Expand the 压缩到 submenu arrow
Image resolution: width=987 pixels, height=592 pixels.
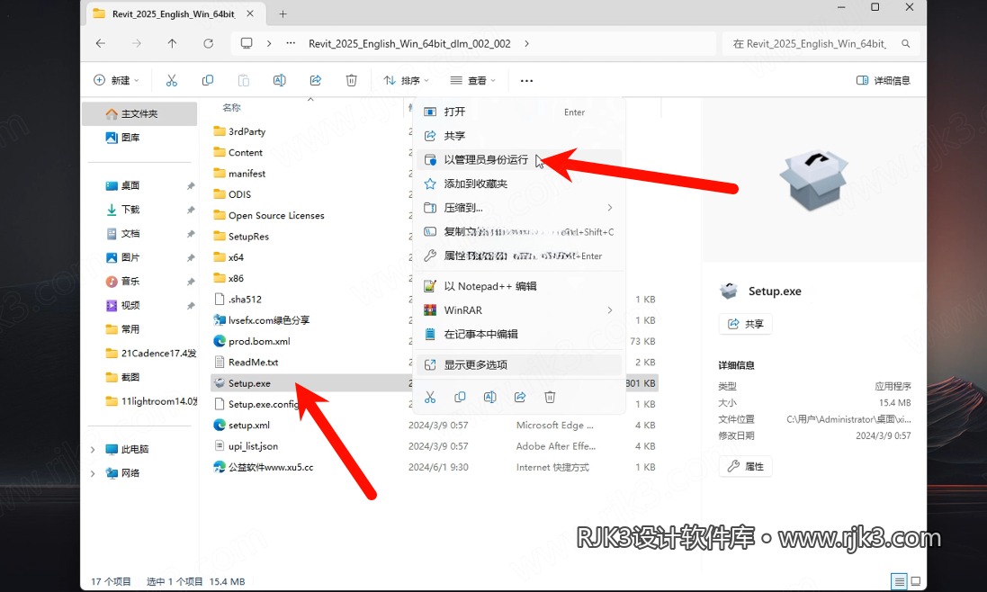pos(609,208)
